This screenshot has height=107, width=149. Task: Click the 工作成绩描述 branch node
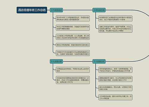56,10
